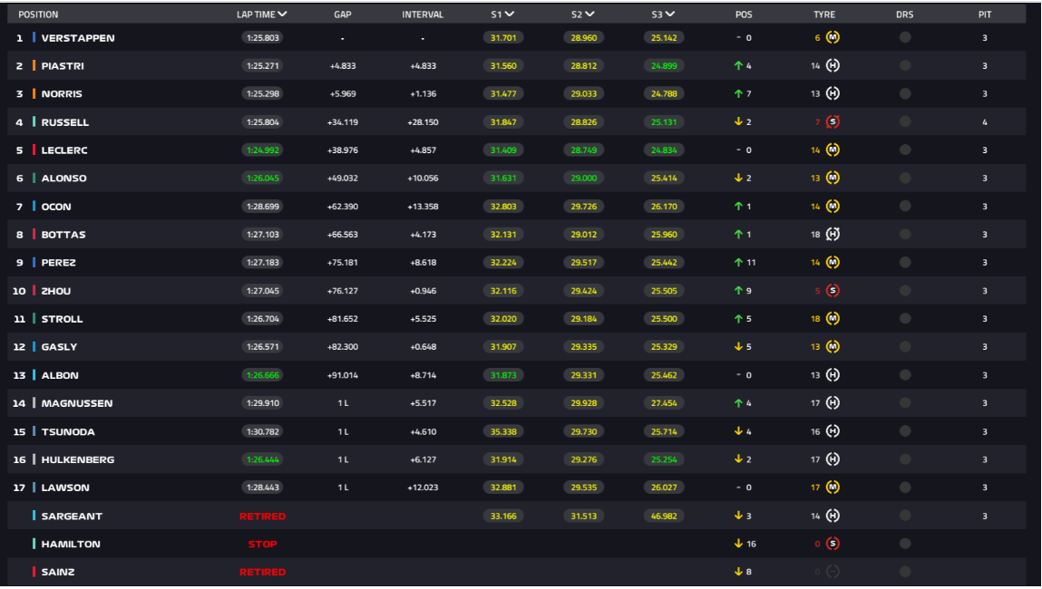Click Alonso's green team color bar
This screenshot has width=1042, height=589.
pos(34,179)
